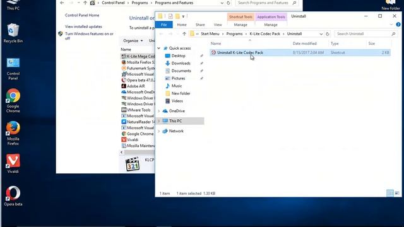Open quick access toolbar customize dropdown
The height and width of the screenshot is (227, 404).
click(x=183, y=16)
